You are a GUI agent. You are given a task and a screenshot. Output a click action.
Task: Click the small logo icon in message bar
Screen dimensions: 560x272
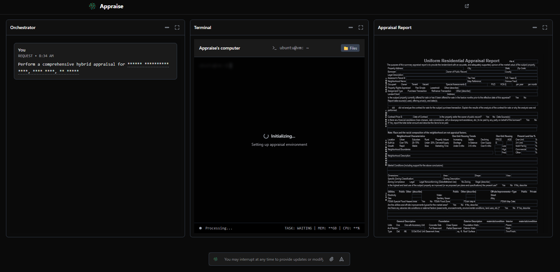[216, 259]
